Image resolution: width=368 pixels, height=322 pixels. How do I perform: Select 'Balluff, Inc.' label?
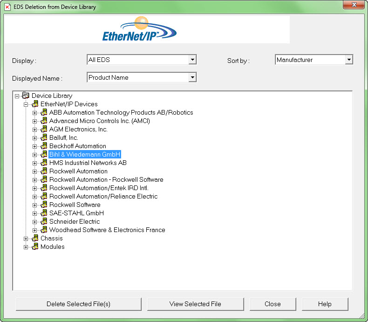point(64,137)
